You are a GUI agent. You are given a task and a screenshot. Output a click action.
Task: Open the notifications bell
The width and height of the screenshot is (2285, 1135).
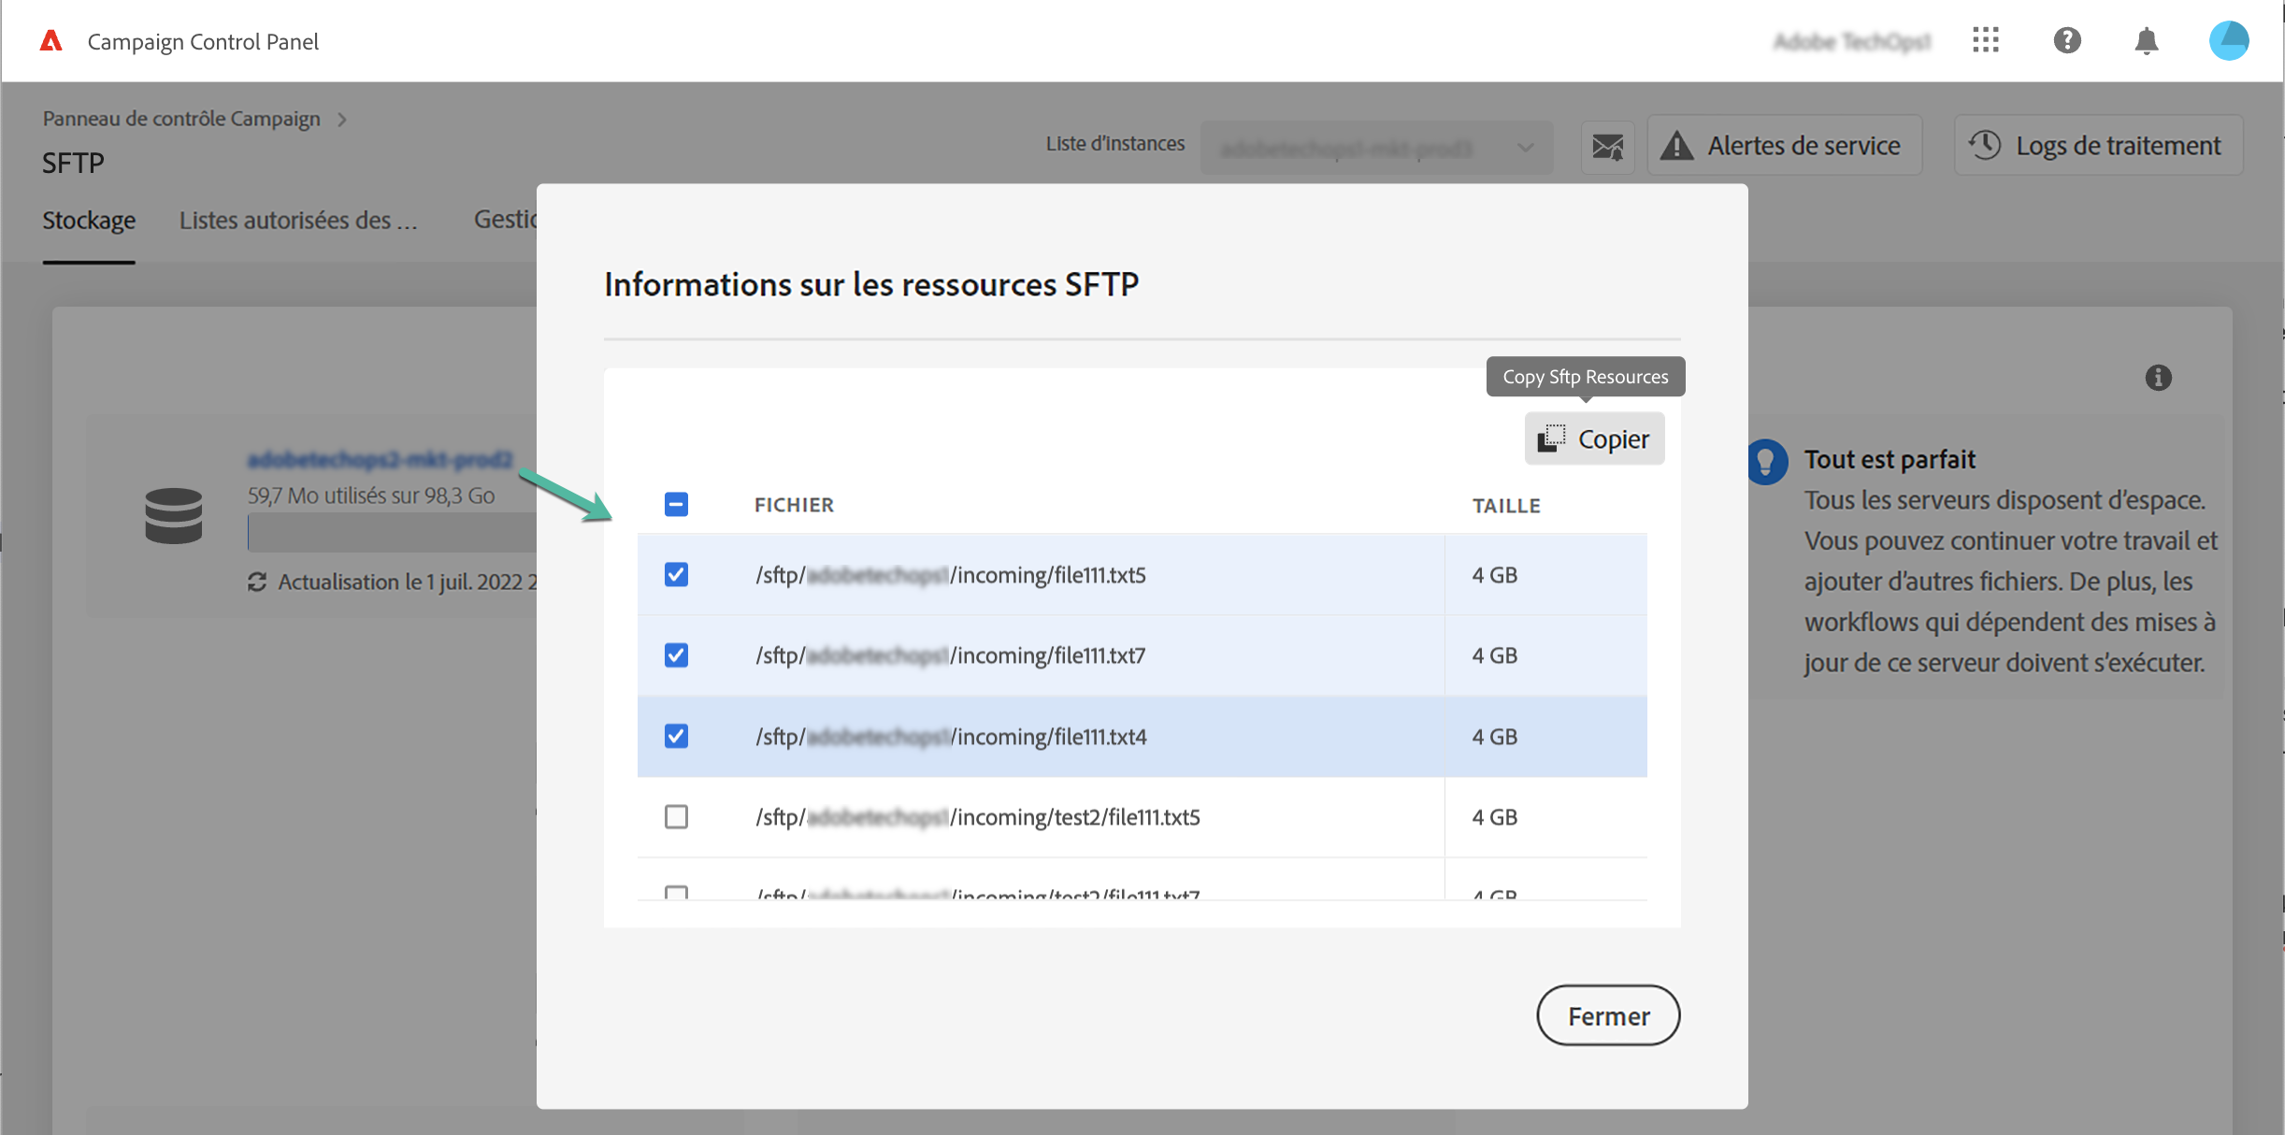[x=2147, y=41]
